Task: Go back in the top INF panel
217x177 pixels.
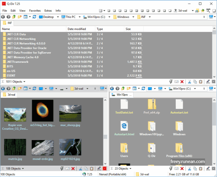Action: point(3,17)
